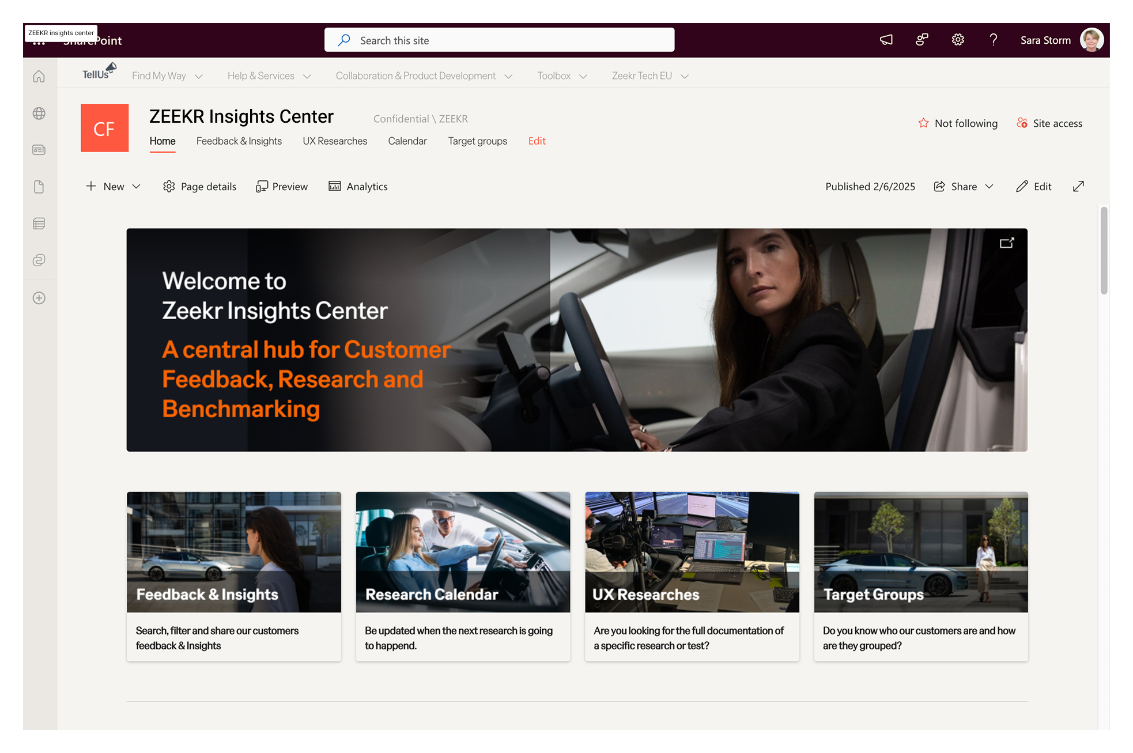Open the UX Researches card image
The image size is (1133, 753).
point(692,552)
